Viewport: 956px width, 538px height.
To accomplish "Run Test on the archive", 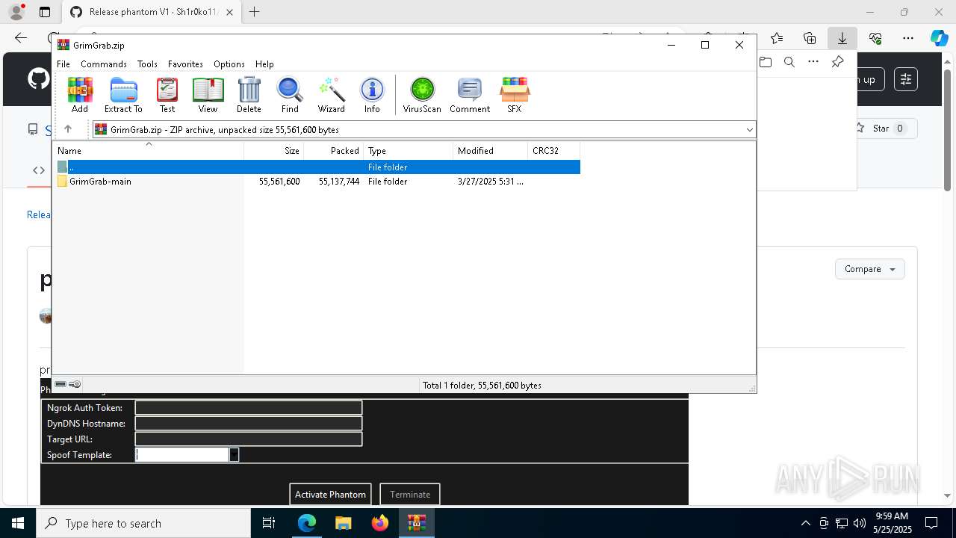I will click(x=167, y=95).
